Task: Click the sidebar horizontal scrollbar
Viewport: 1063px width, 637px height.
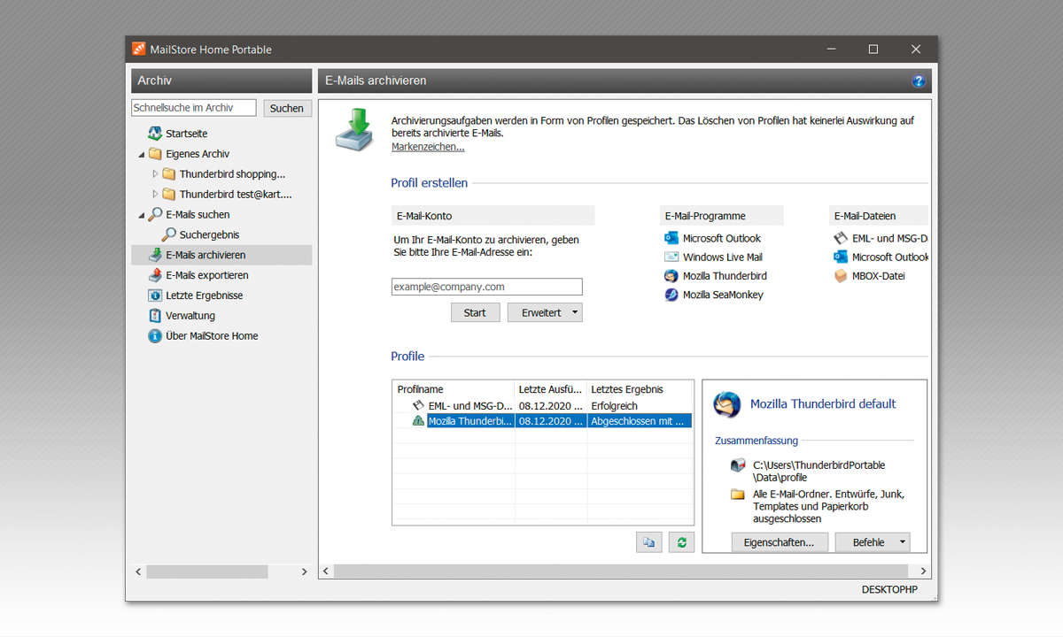Action: click(x=206, y=572)
